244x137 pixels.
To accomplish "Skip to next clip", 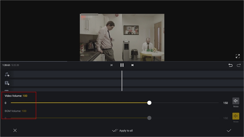I will pos(132,65).
